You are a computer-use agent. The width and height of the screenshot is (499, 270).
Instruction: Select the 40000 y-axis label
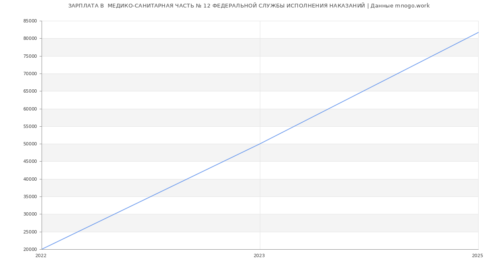(x=30, y=179)
